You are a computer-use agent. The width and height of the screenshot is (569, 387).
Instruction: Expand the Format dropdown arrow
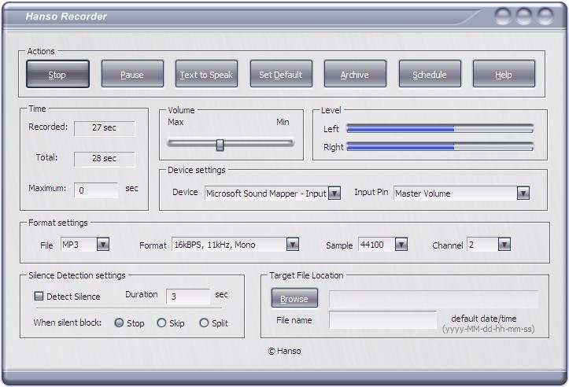[293, 245]
